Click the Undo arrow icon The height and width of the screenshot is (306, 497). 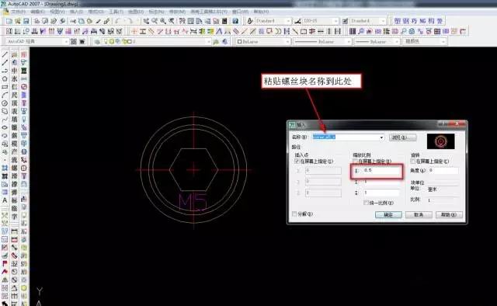118,21
